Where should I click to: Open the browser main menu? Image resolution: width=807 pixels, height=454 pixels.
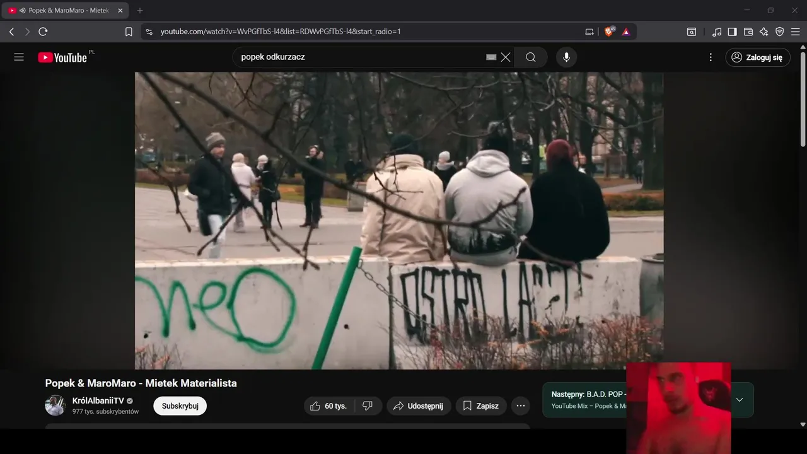coord(796,32)
